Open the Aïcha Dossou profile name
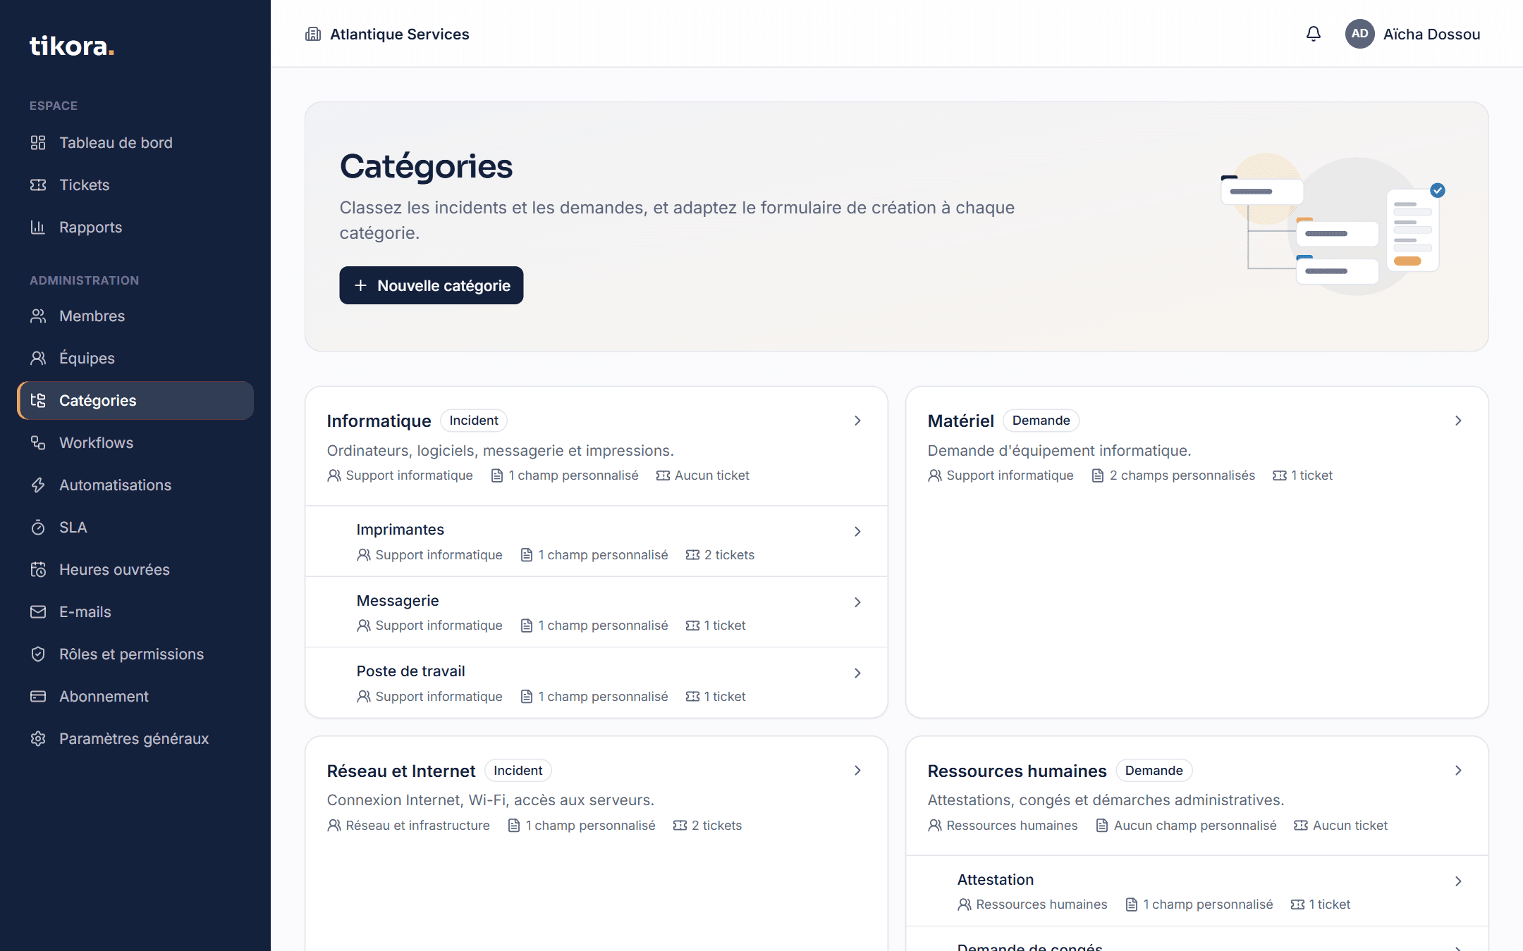 (1431, 34)
